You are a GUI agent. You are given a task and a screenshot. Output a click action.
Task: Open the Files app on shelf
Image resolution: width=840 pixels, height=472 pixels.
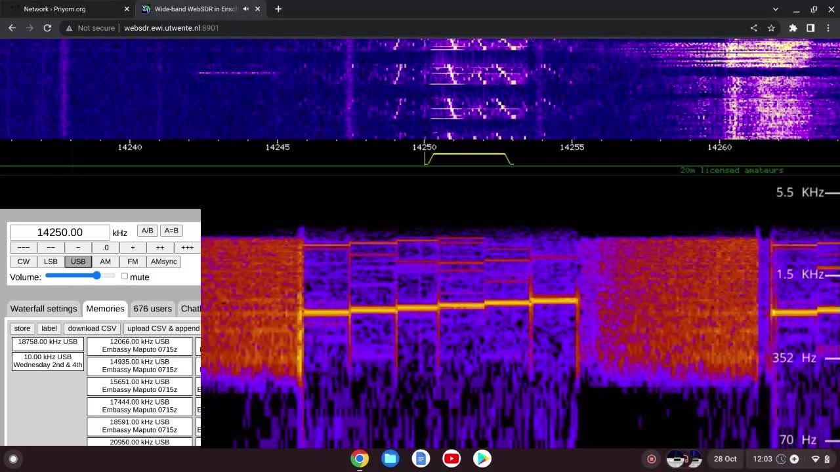tap(390, 459)
